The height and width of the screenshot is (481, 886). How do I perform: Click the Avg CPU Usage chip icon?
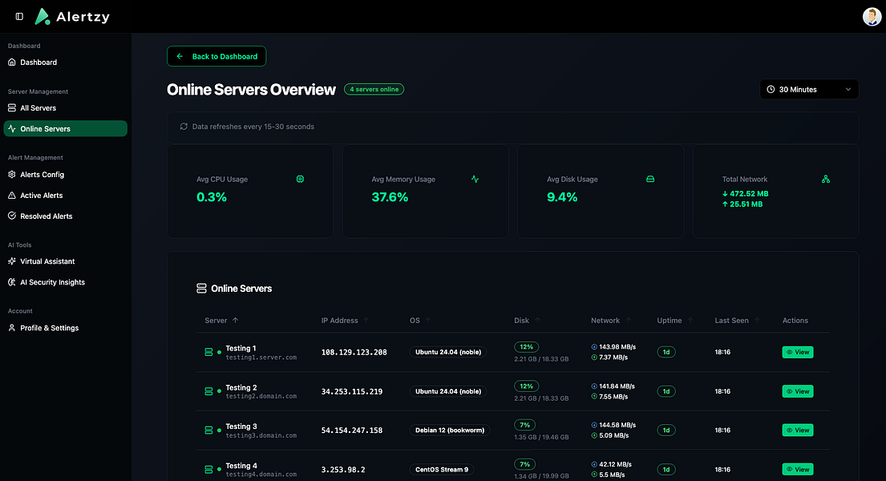(x=300, y=180)
